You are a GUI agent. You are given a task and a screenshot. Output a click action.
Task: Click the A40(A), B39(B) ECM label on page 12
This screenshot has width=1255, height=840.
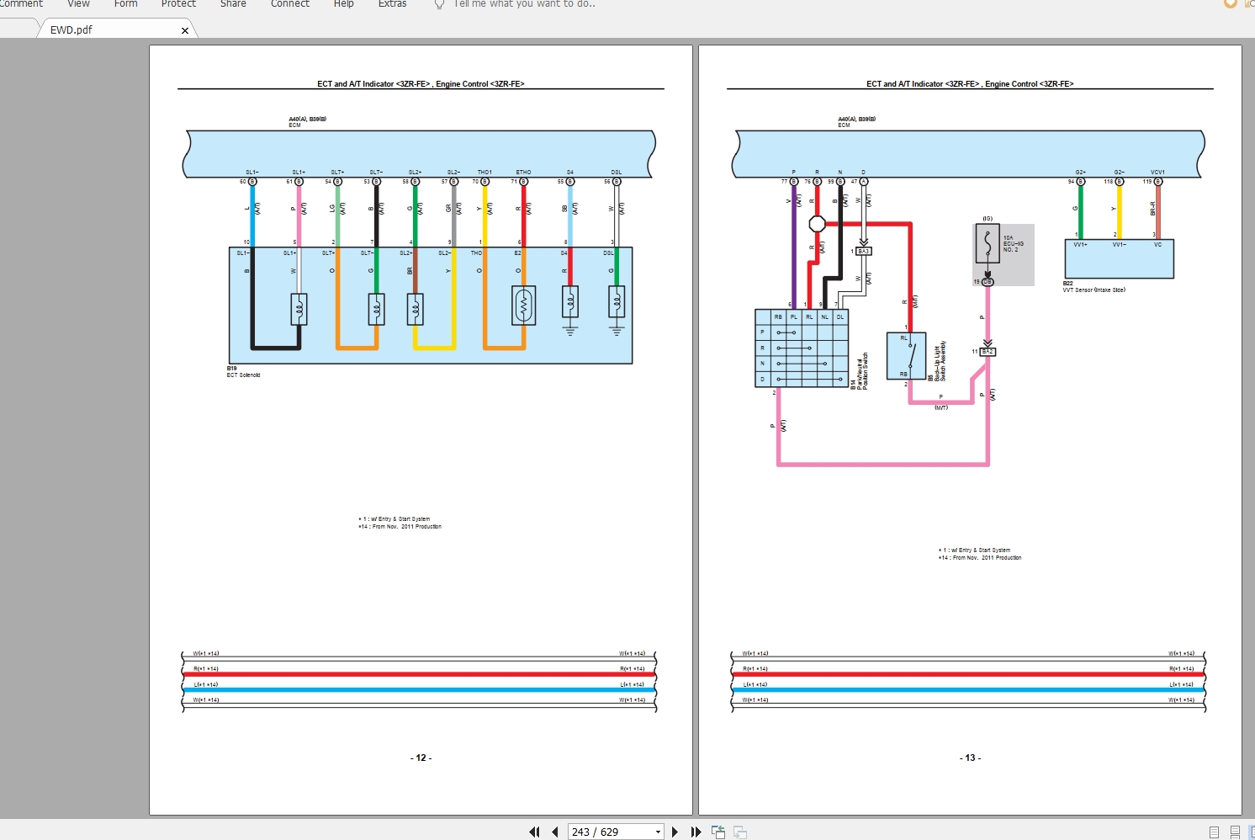pos(307,122)
